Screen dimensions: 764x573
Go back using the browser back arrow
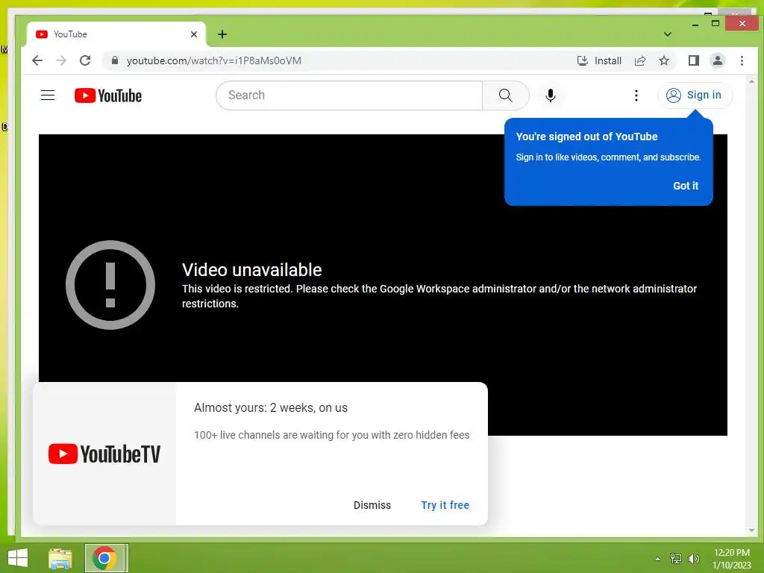pyautogui.click(x=37, y=60)
